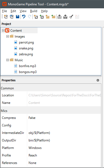Click the Location path value
The image size is (104, 168).
pyautogui.click(x=65, y=95)
